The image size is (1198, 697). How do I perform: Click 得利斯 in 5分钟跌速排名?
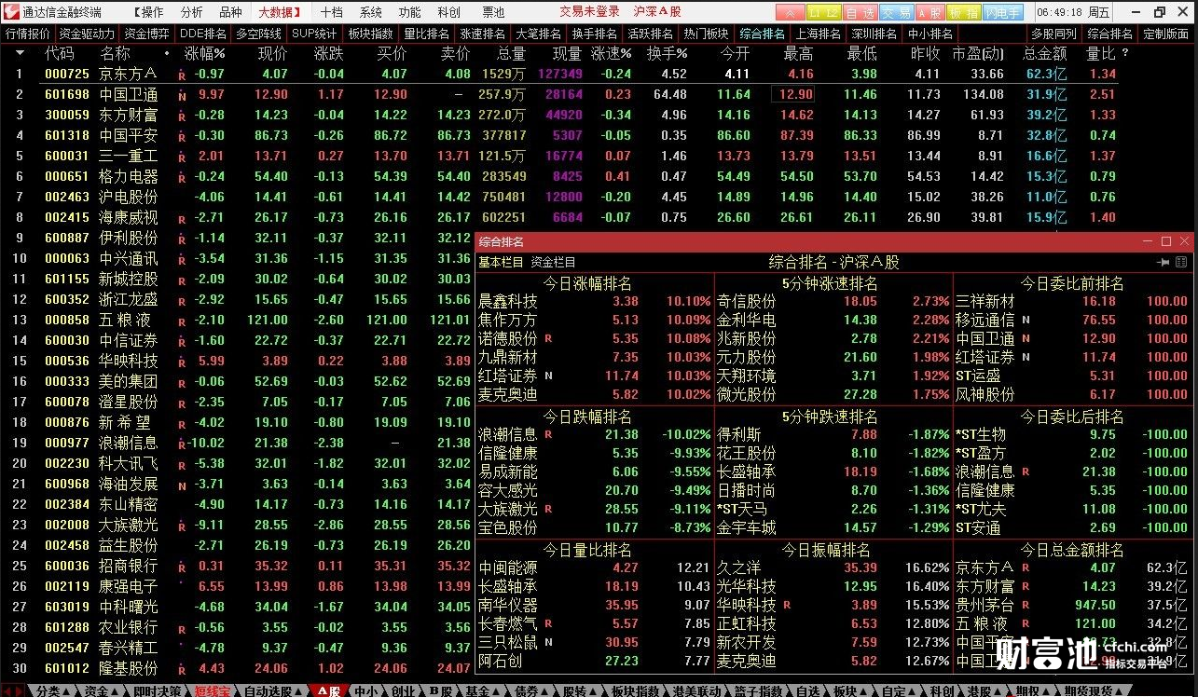pos(739,434)
